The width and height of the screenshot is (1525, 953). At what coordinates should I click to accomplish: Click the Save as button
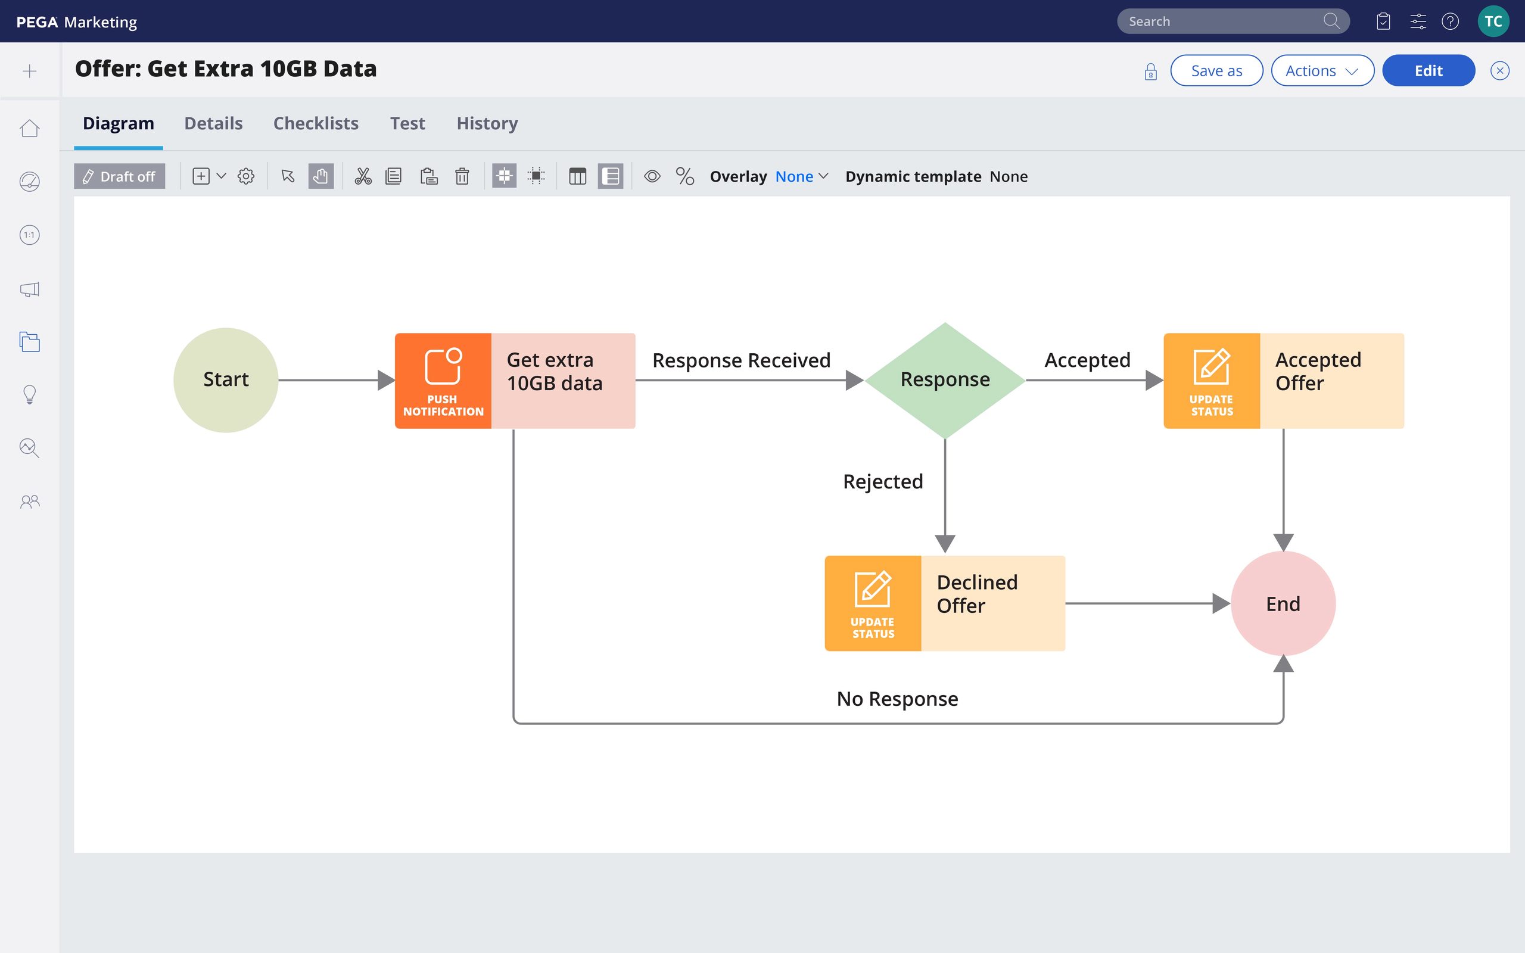pos(1216,71)
